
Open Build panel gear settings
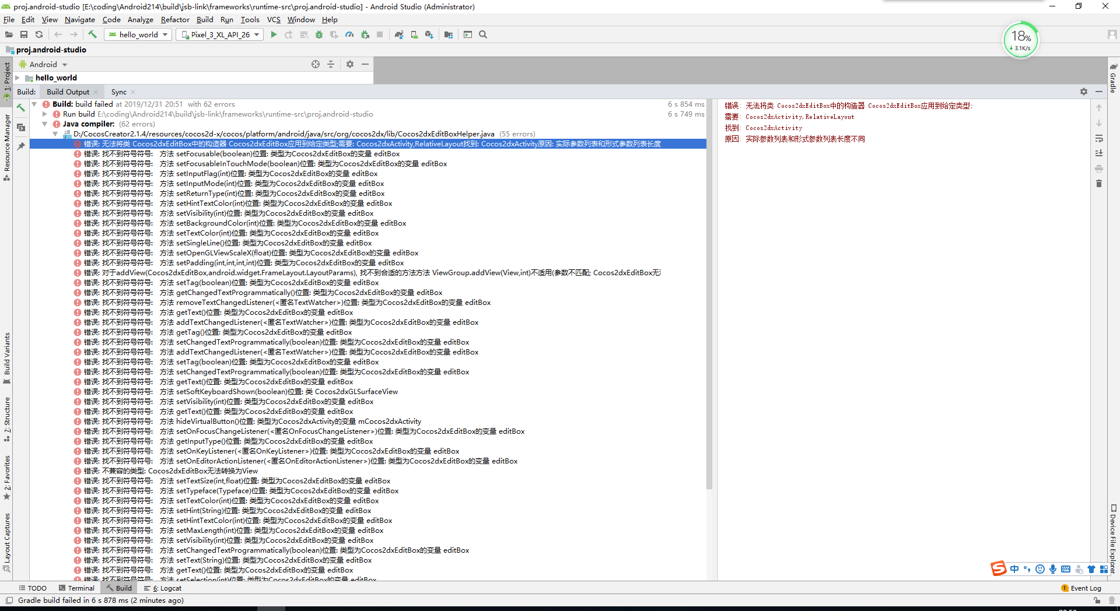1084,92
